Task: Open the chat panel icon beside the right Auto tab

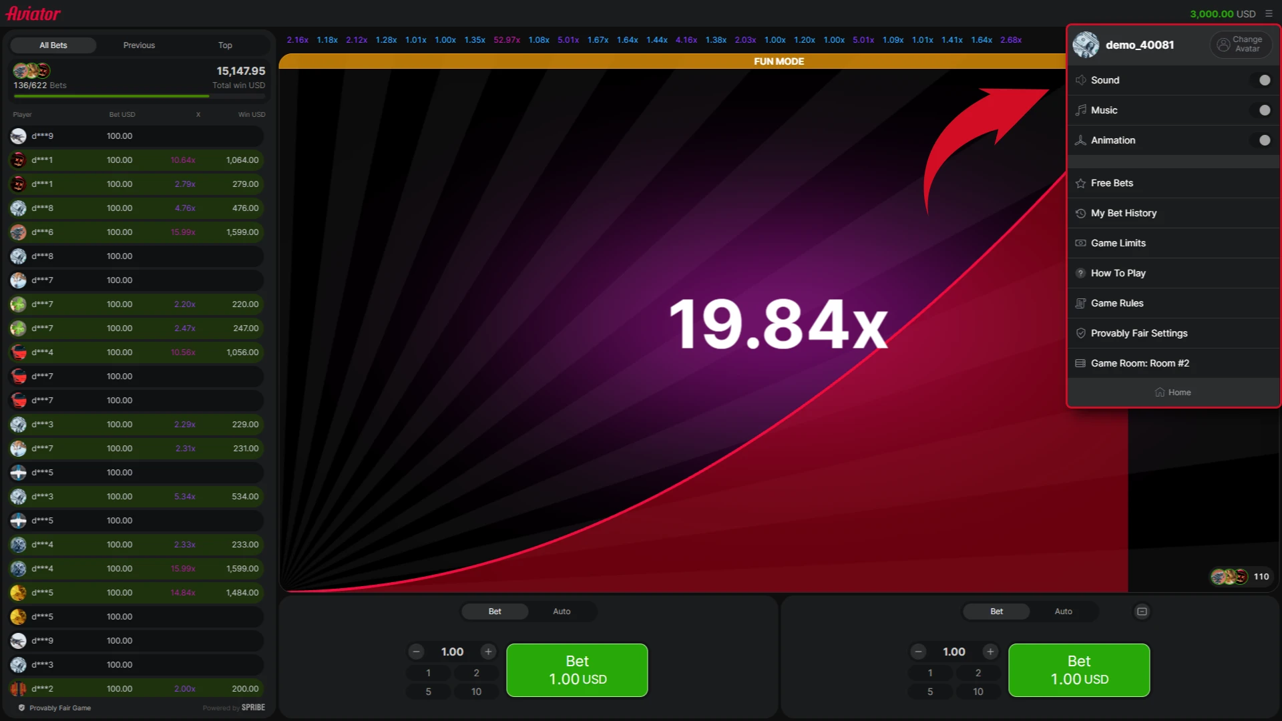Action: coord(1142,611)
